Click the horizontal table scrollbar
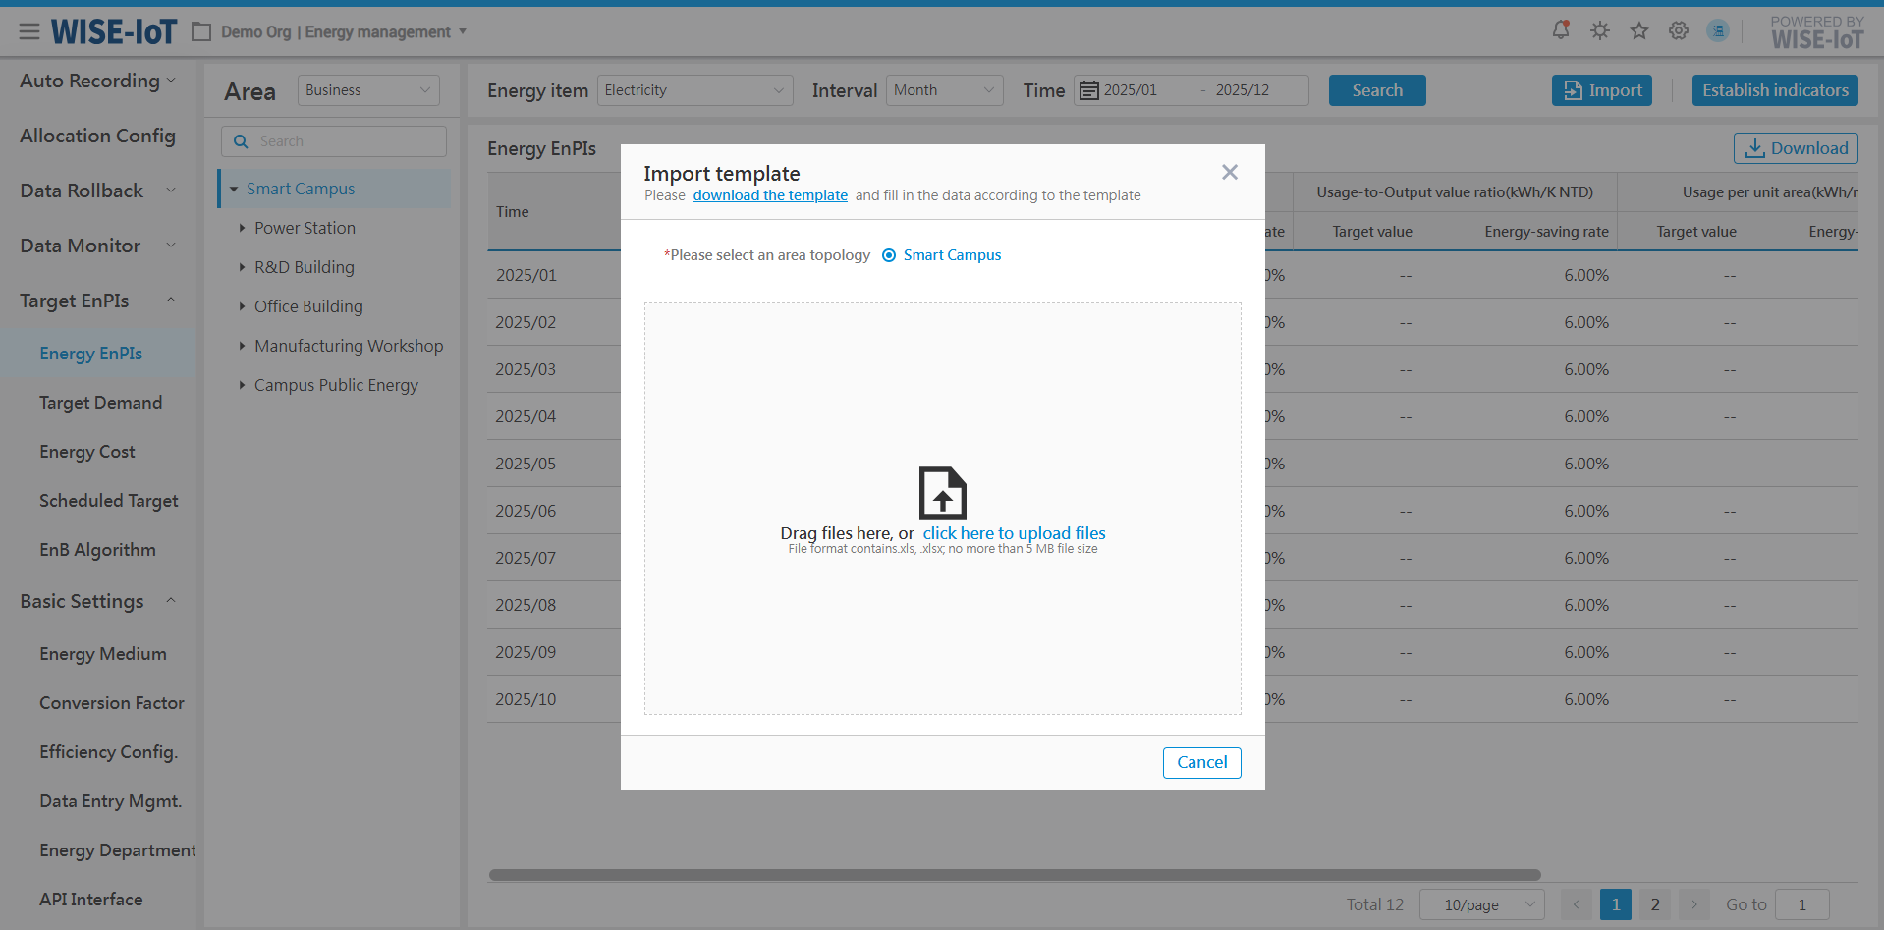Viewport: 1884px width, 930px height. tap(1014, 875)
